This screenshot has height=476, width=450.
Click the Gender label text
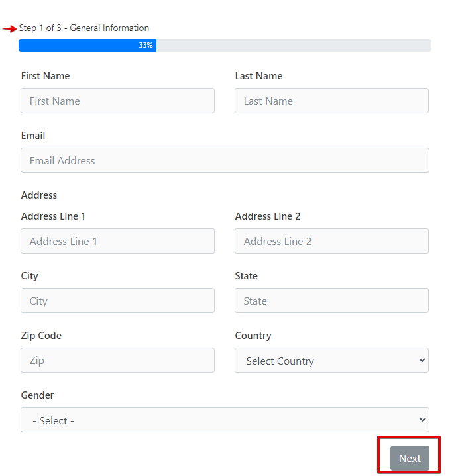pos(37,395)
